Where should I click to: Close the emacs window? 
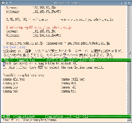[129, 3]
